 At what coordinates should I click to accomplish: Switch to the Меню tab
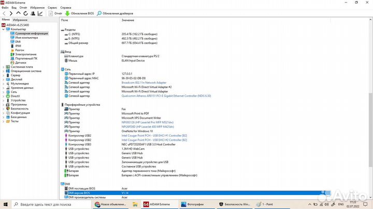(6, 20)
